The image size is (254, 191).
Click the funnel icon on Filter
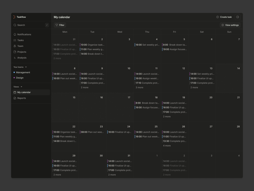click(57, 25)
